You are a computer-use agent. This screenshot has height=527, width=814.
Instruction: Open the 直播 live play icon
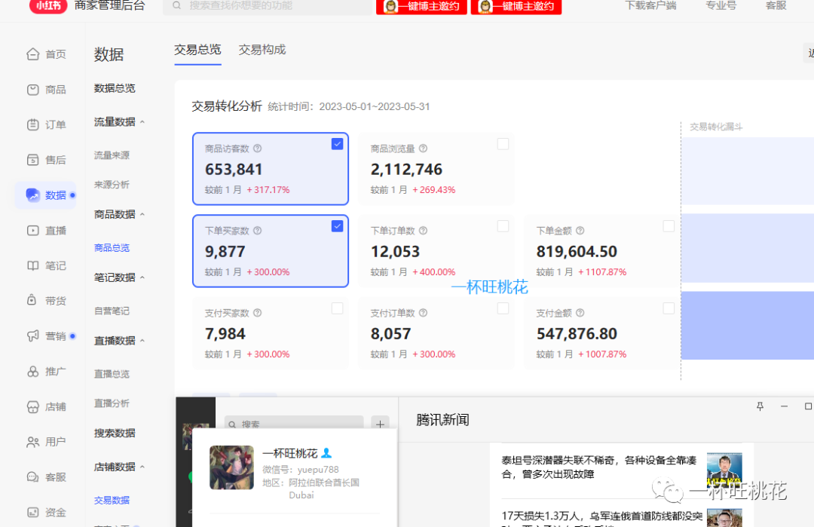[x=32, y=231]
